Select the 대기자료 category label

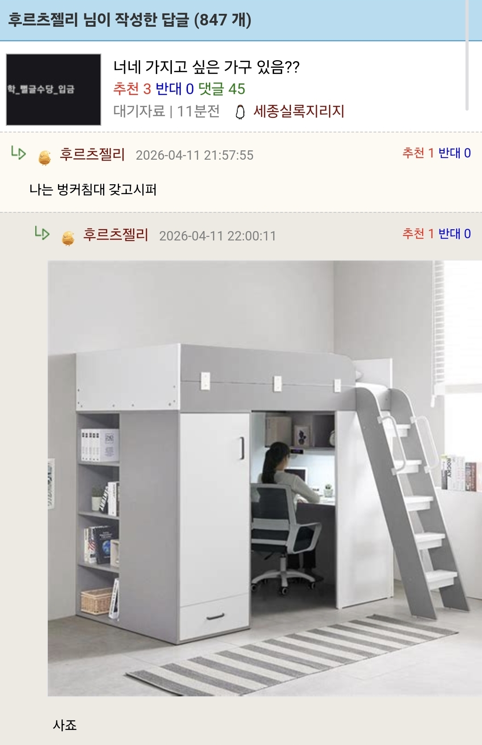139,111
